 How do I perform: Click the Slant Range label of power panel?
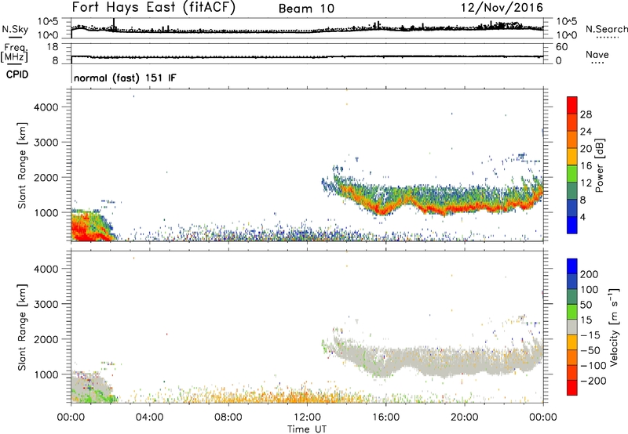pyautogui.click(x=22, y=165)
